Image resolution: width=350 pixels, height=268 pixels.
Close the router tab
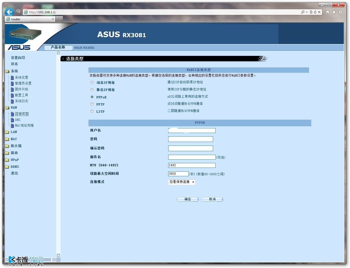[x=53, y=19]
